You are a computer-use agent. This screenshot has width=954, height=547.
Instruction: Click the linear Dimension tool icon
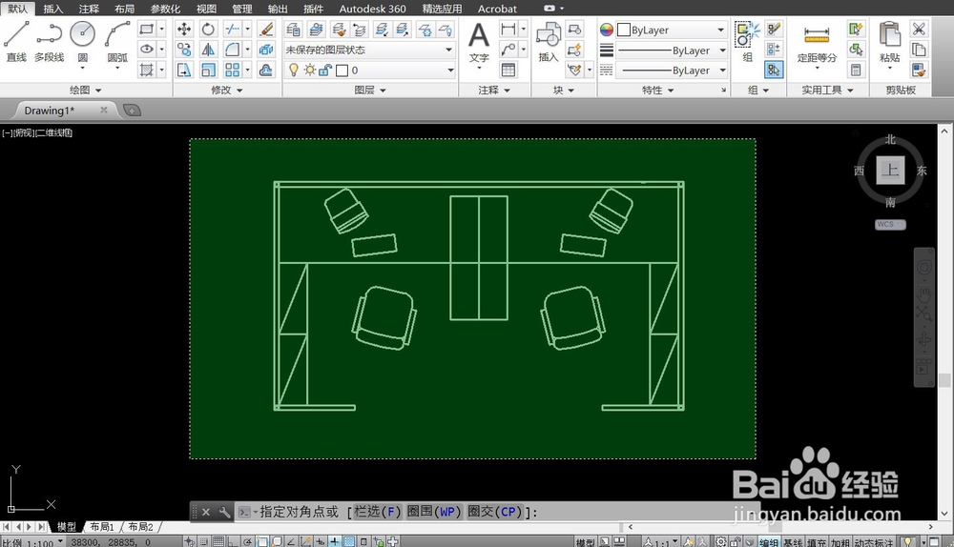[x=508, y=29]
